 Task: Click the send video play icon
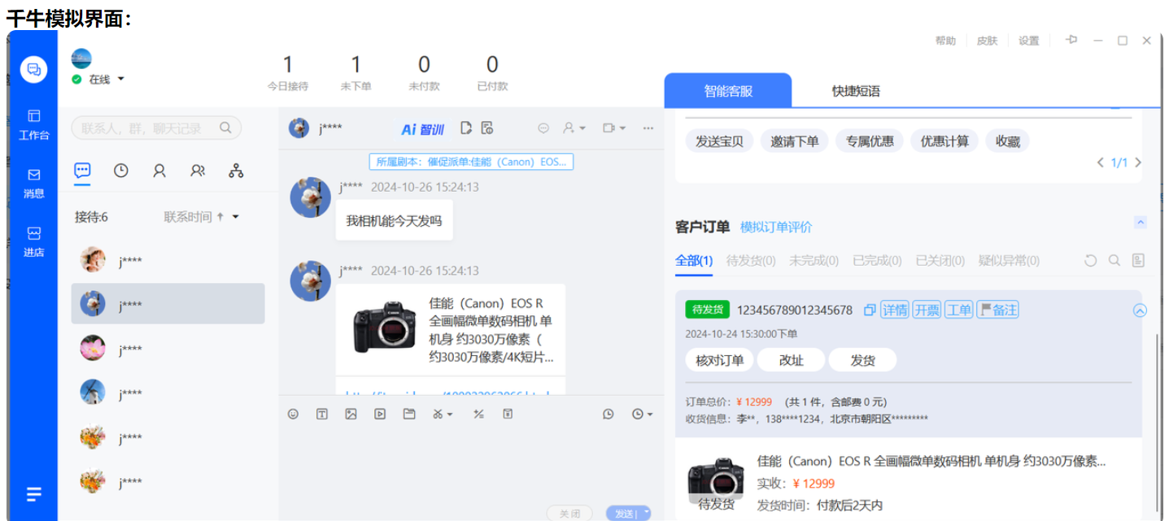click(x=380, y=414)
